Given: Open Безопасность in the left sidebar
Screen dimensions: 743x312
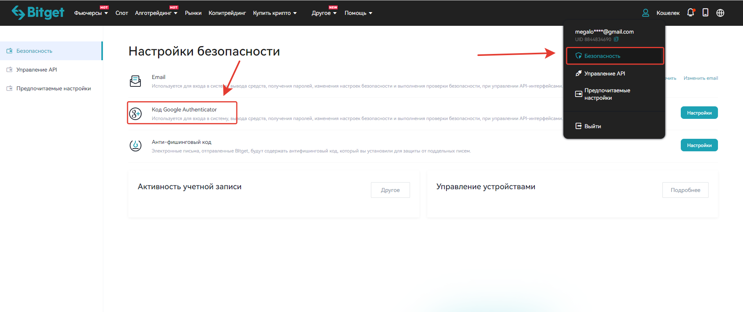Looking at the screenshot, I should pos(51,51).
